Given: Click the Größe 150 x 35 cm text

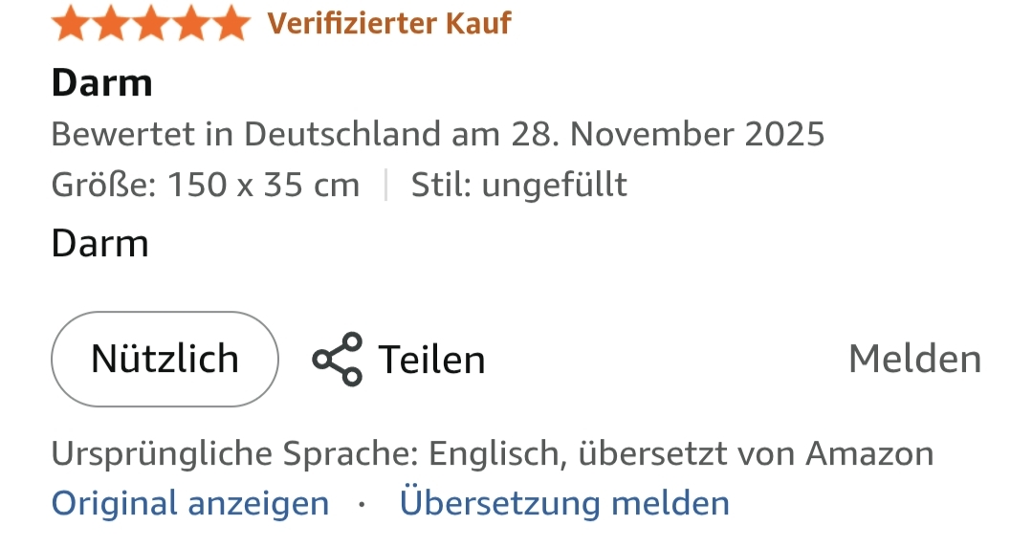Looking at the screenshot, I should (206, 185).
